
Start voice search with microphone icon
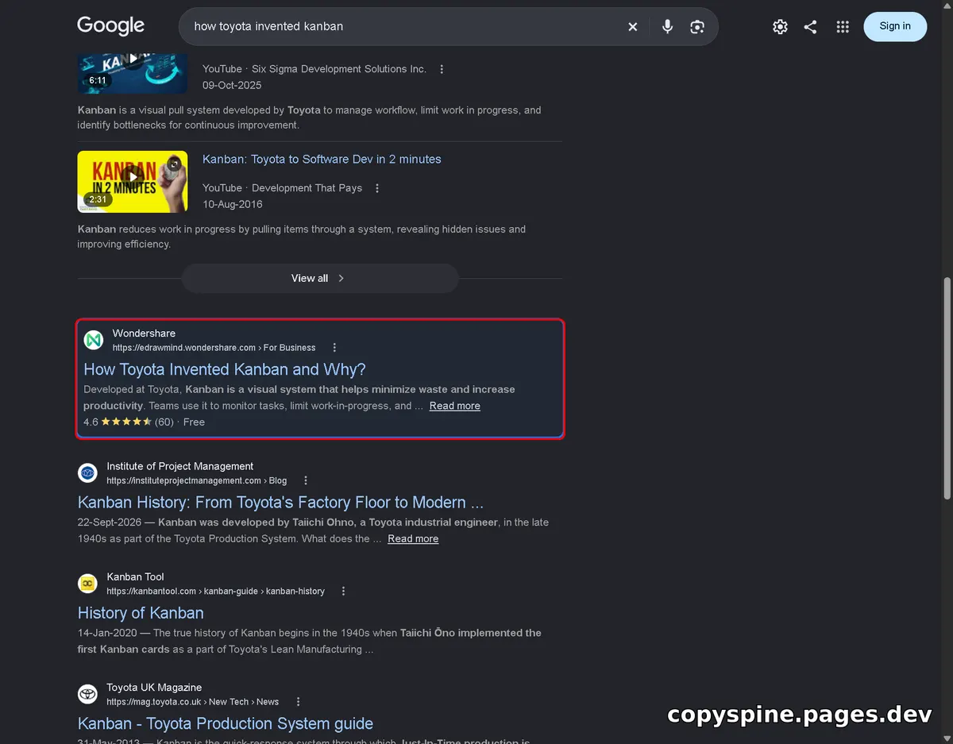(667, 26)
